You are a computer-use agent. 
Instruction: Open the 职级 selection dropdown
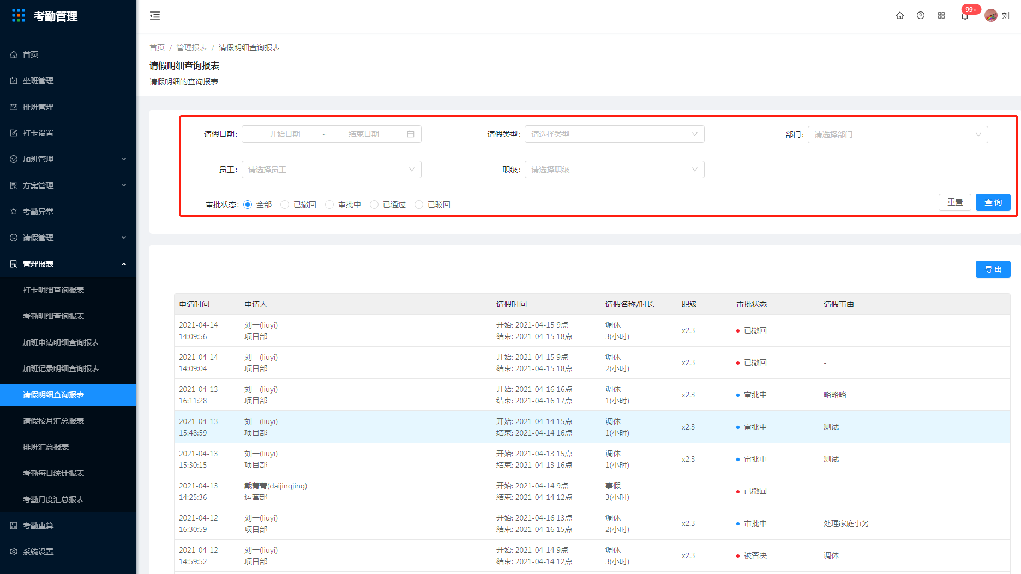pos(615,170)
